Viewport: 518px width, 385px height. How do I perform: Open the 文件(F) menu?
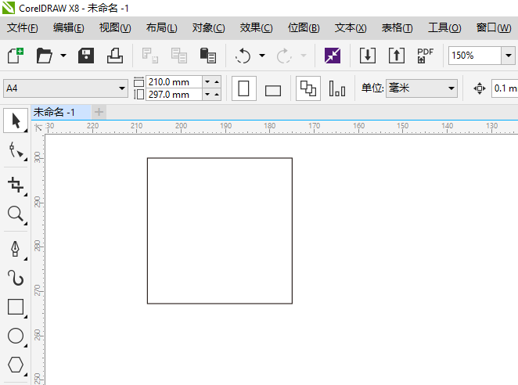pyautogui.click(x=23, y=27)
